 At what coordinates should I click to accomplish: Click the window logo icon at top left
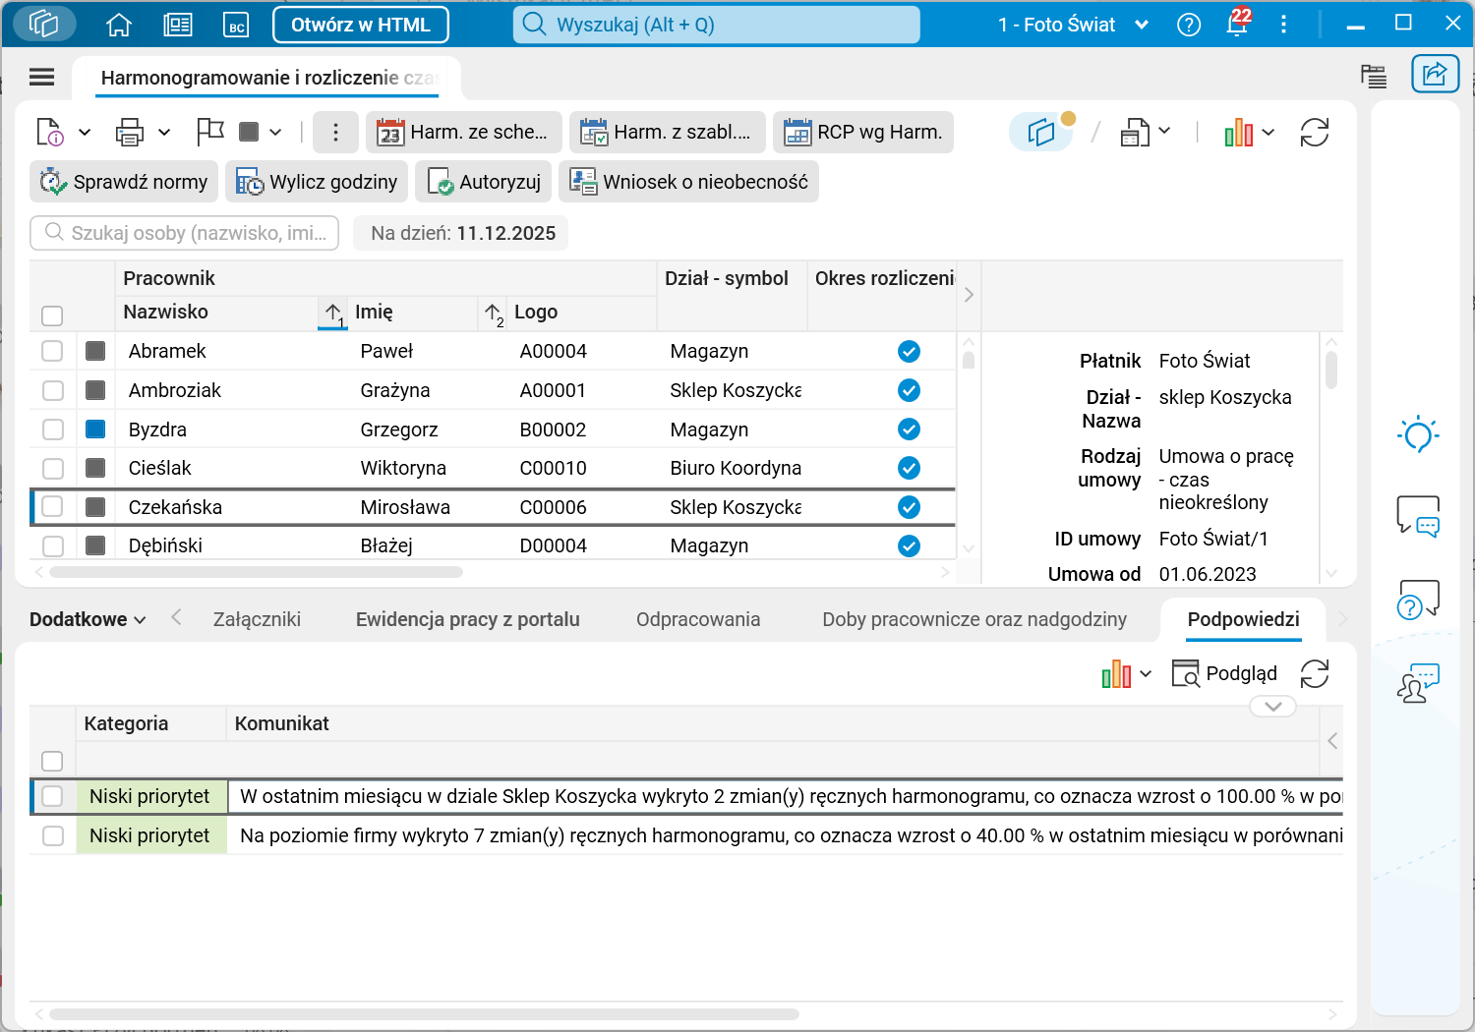44,24
